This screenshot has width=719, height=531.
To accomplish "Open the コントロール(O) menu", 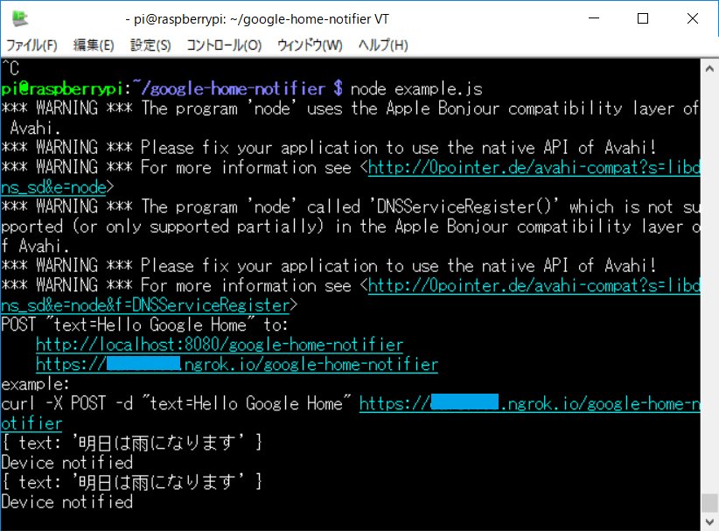I will pos(224,45).
